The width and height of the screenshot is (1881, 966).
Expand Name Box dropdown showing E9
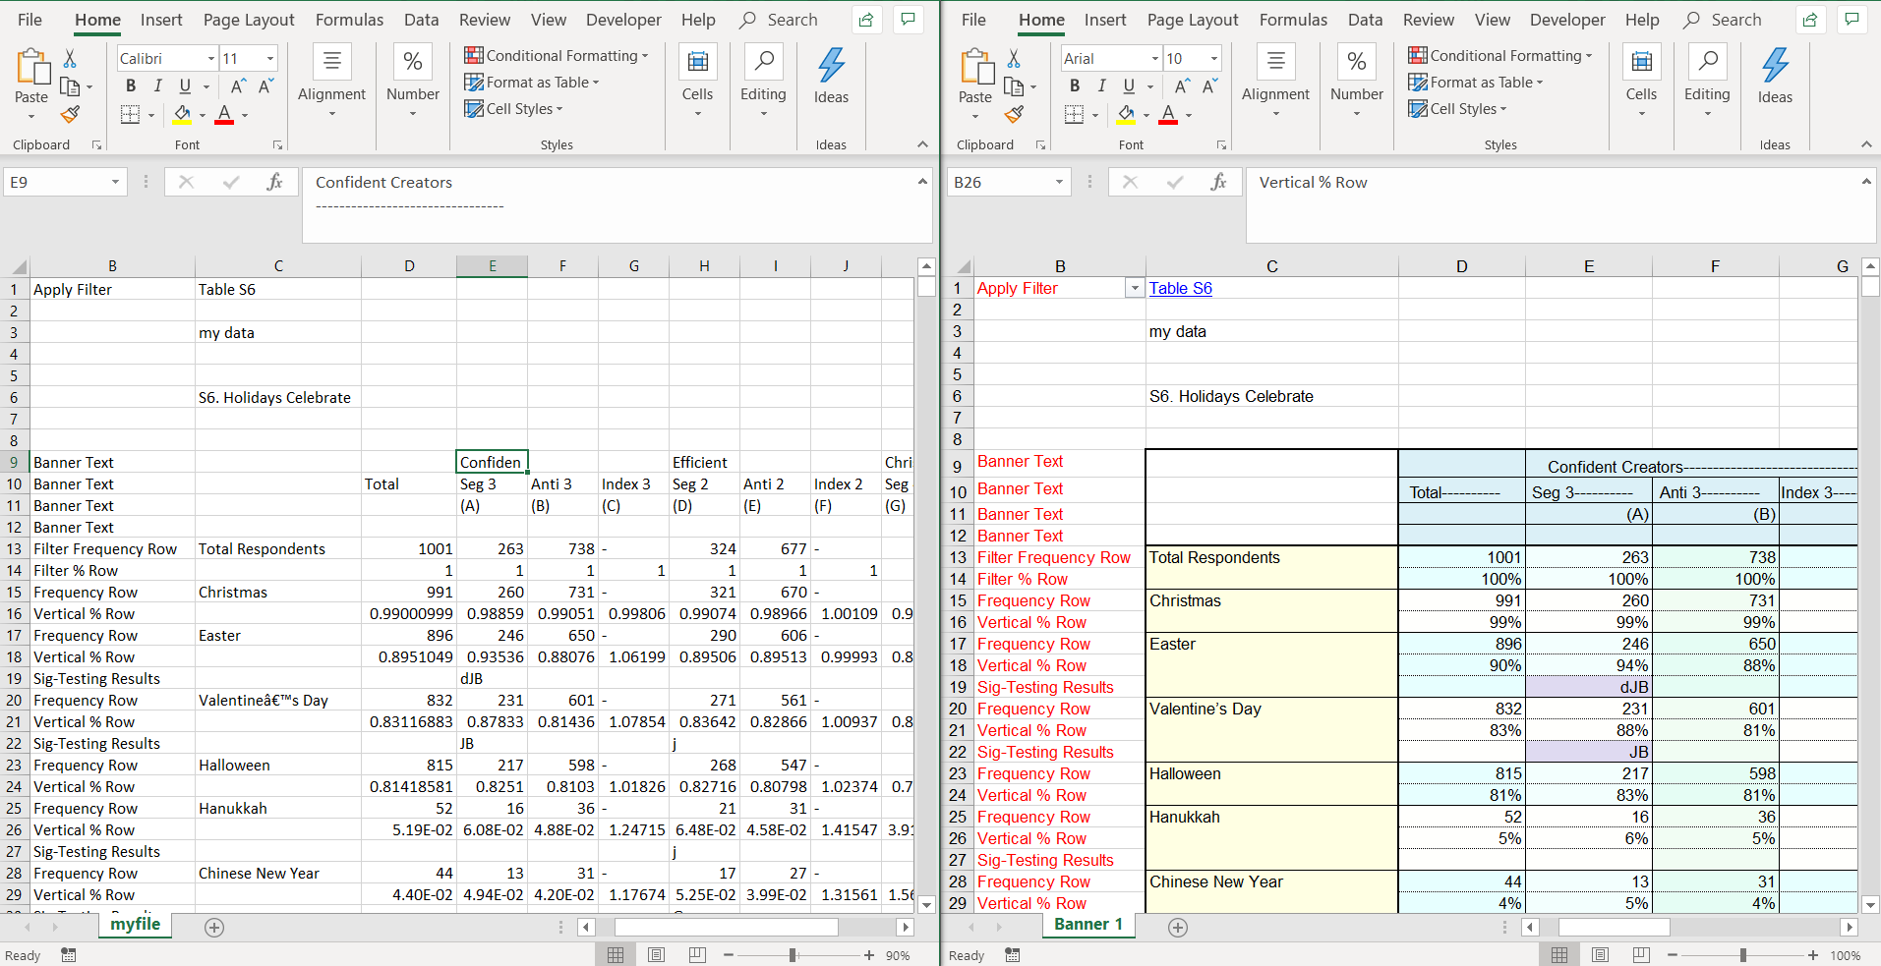click(x=115, y=182)
